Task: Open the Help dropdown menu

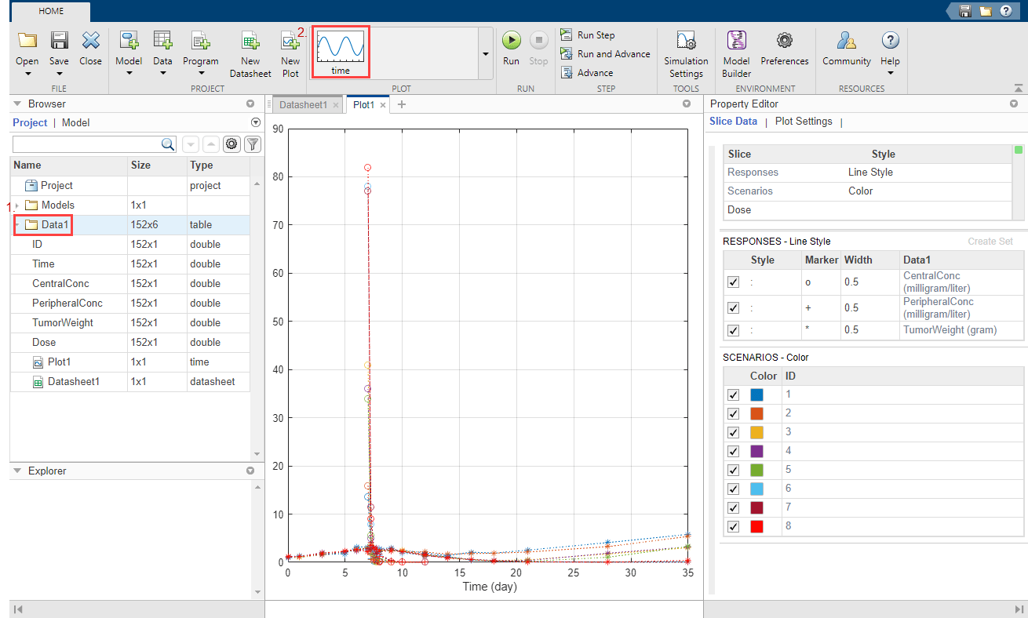Action: click(x=890, y=73)
